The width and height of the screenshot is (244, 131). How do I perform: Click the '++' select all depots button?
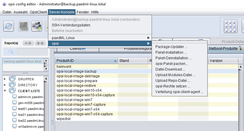point(40,43)
